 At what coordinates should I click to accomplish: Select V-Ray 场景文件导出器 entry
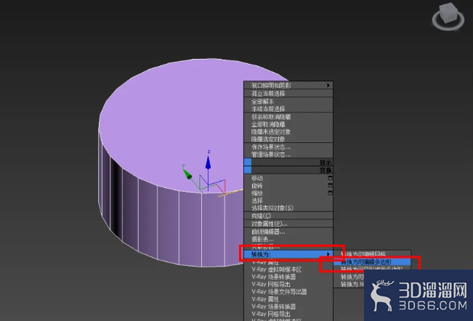coord(288,292)
